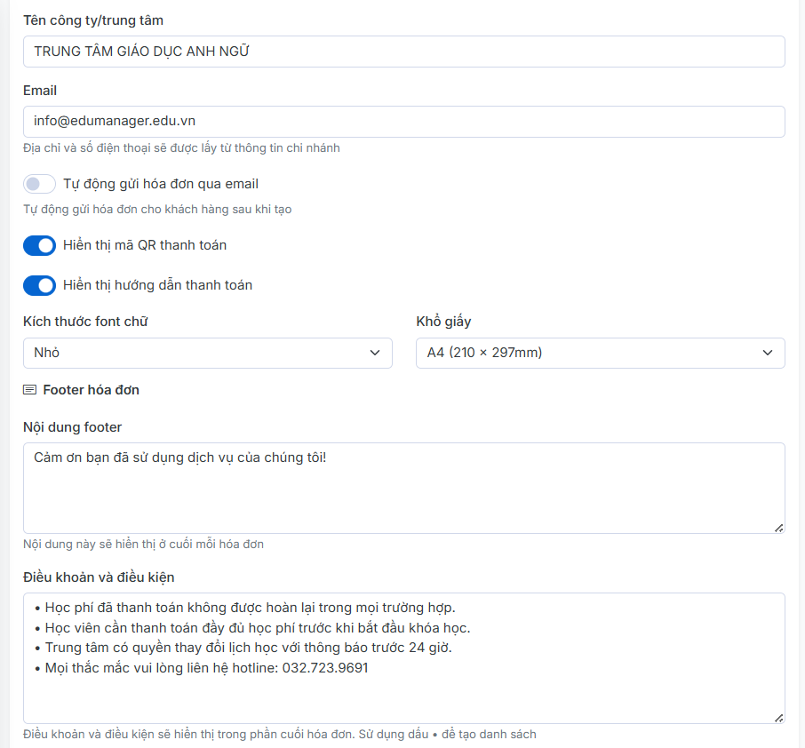Click the 'Hiển thị hướng dẫn thanh toán' label text
805x748 pixels.
pyautogui.click(x=158, y=285)
